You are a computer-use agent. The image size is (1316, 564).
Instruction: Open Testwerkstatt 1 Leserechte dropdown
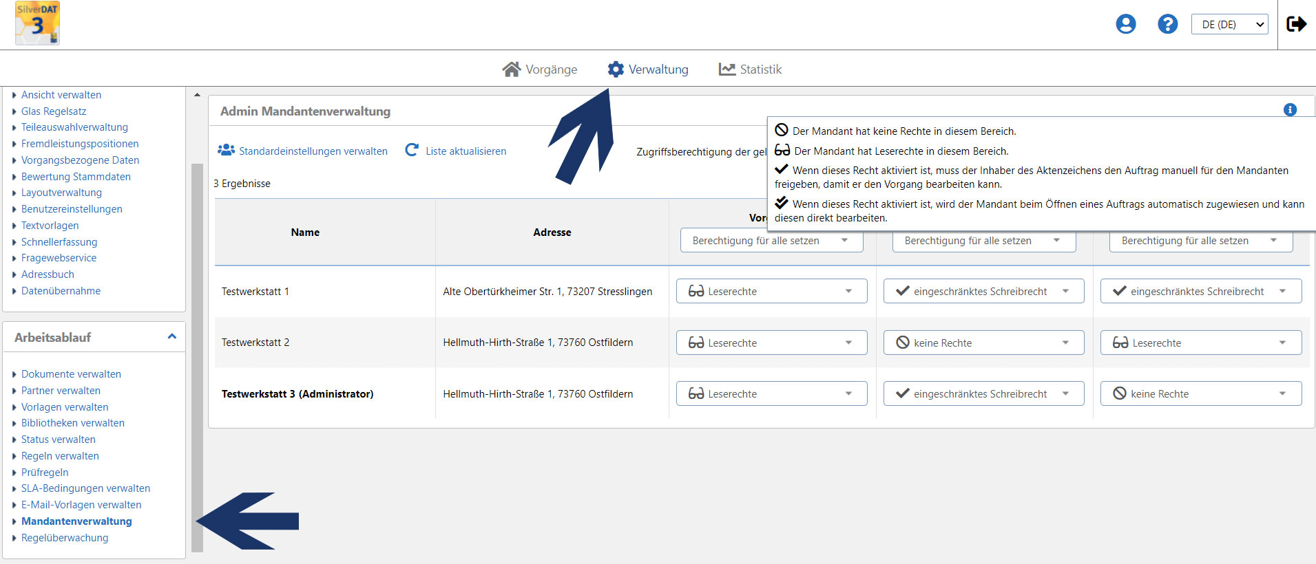click(771, 291)
